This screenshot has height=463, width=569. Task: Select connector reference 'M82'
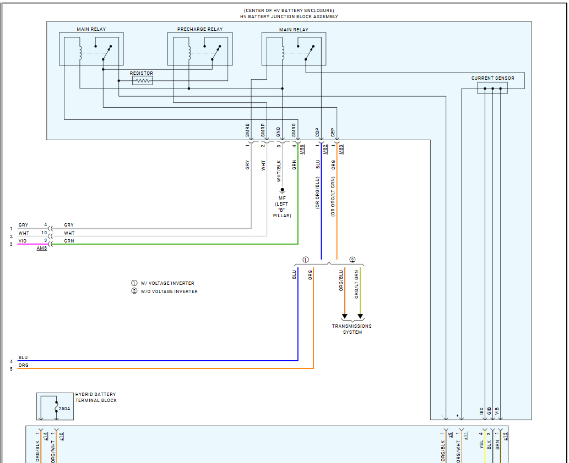pyautogui.click(x=326, y=149)
